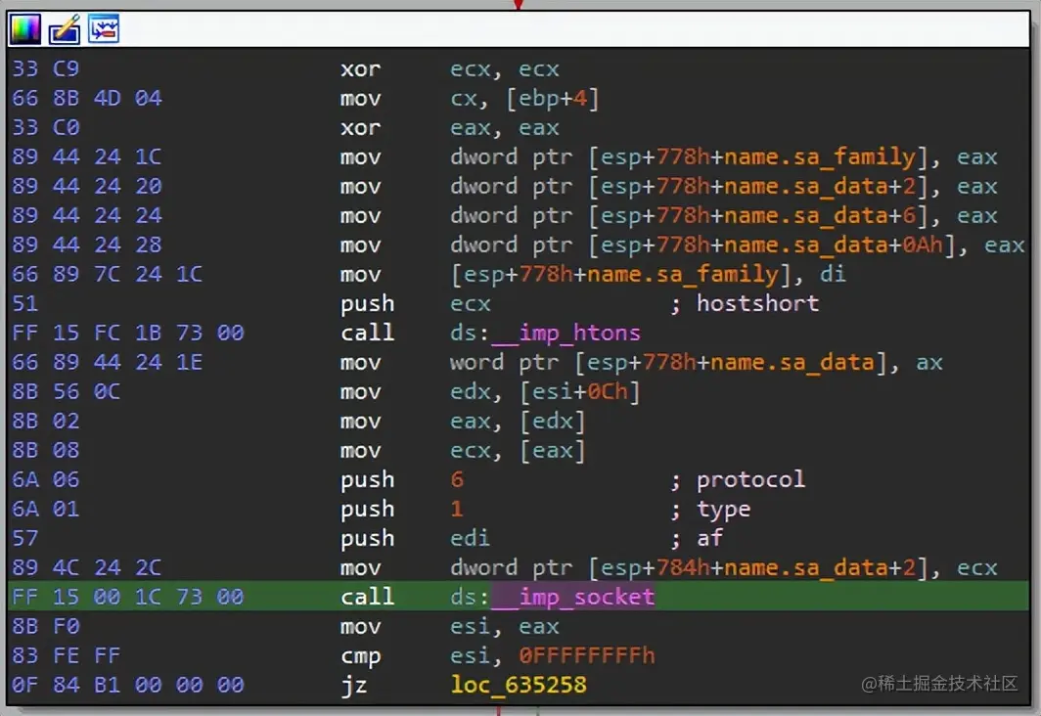The height and width of the screenshot is (716, 1041).
Task: Click name.sa_family in dword ptr line
Action: [819, 157]
